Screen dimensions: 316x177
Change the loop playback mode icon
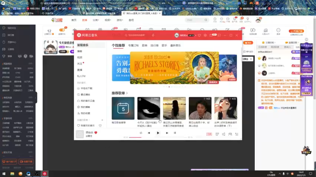[x=141, y=133]
